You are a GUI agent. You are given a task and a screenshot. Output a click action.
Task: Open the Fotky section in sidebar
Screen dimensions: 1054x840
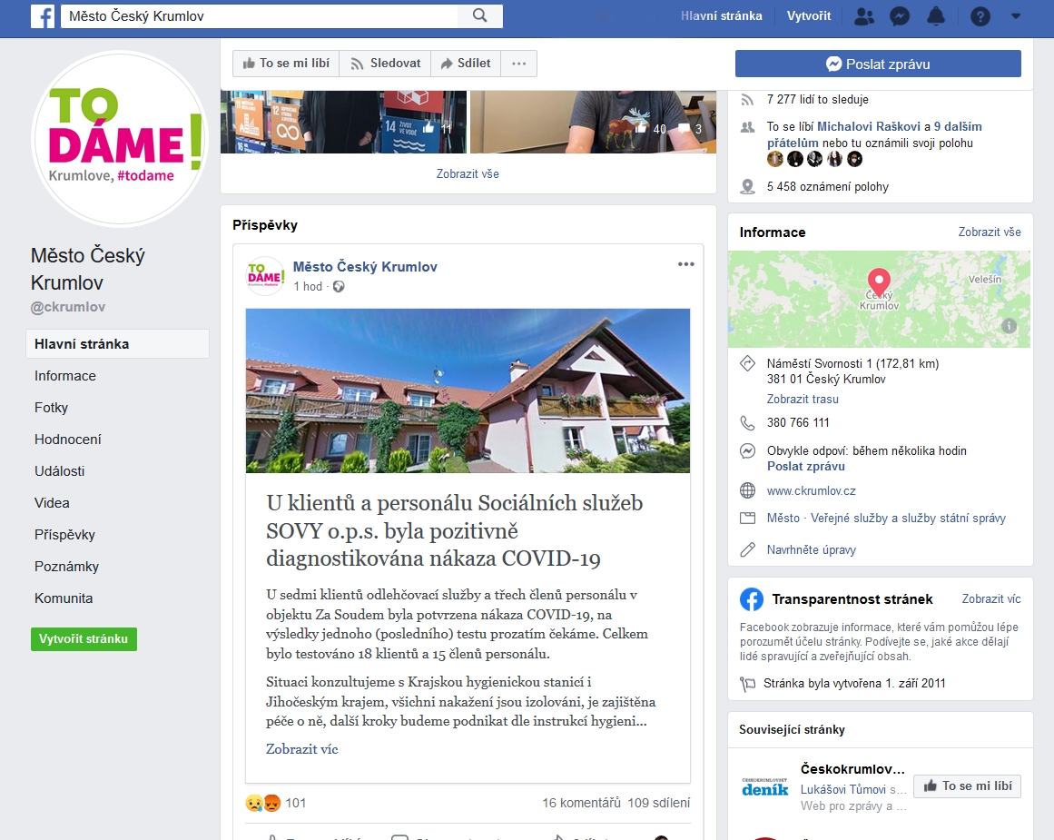point(51,408)
